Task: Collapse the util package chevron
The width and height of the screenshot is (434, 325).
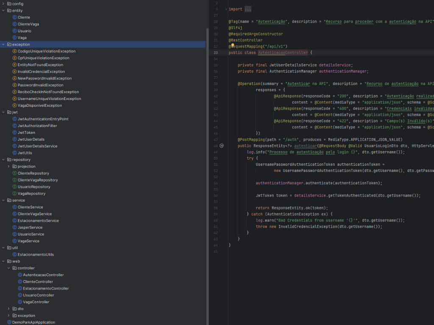Action: pos(3,248)
